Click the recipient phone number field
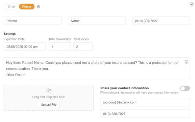This screenshot has width=195, height=122. (161, 21)
